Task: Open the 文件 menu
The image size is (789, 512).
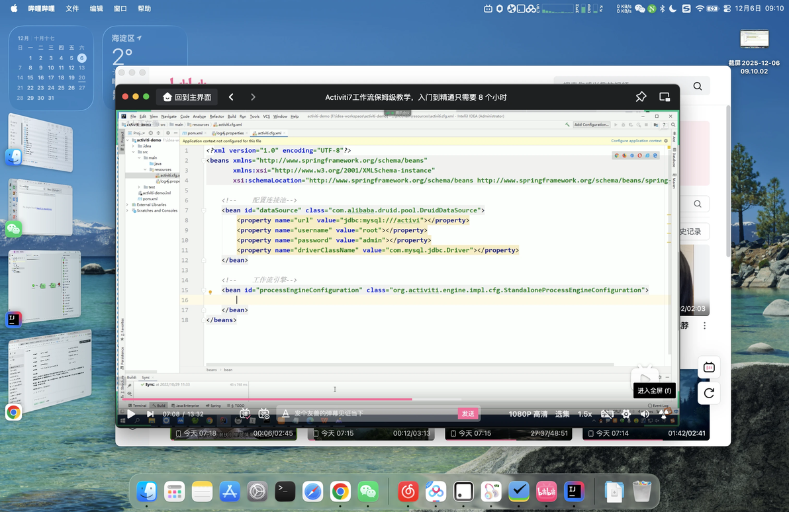Action: [x=72, y=9]
